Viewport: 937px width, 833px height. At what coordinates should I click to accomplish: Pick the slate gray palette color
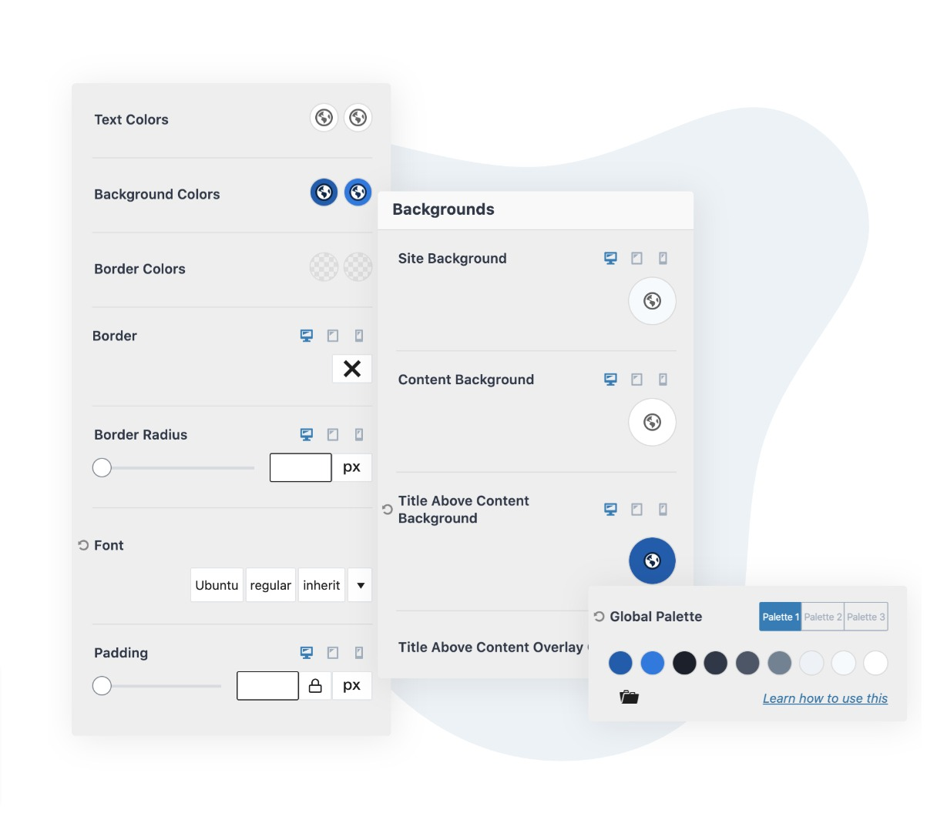[x=747, y=663]
